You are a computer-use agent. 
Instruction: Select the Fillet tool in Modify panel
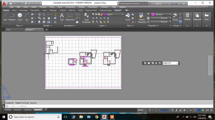(x=49, y=18)
